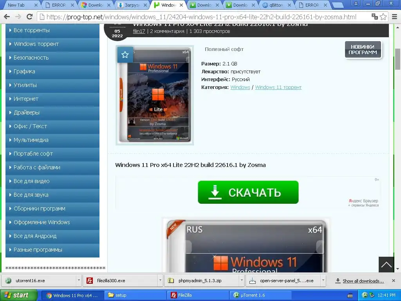Click the favorite star on the Windows 11 cover
This screenshot has height=301, width=401.
click(x=125, y=54)
